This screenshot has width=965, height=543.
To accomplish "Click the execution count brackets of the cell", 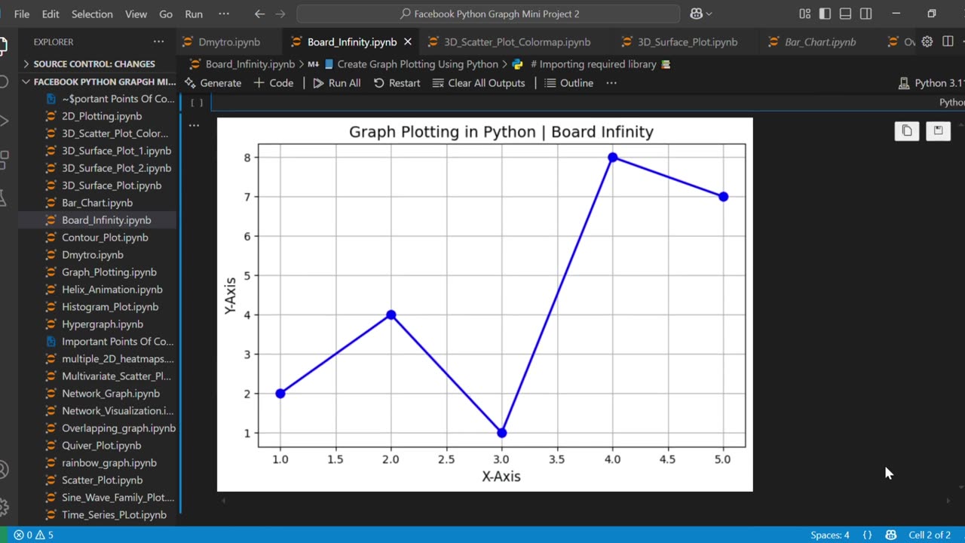I will [x=197, y=103].
